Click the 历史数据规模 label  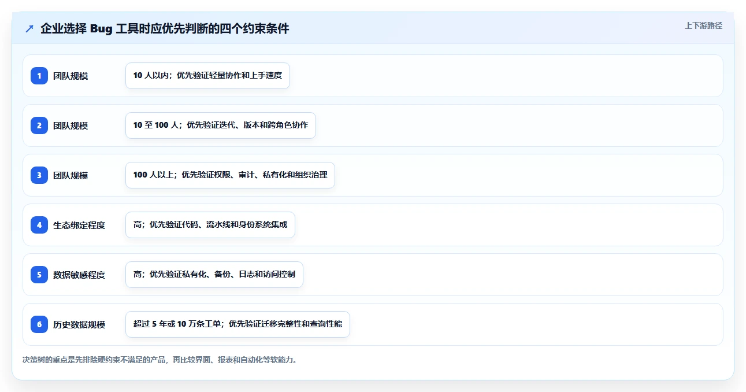[x=79, y=324]
